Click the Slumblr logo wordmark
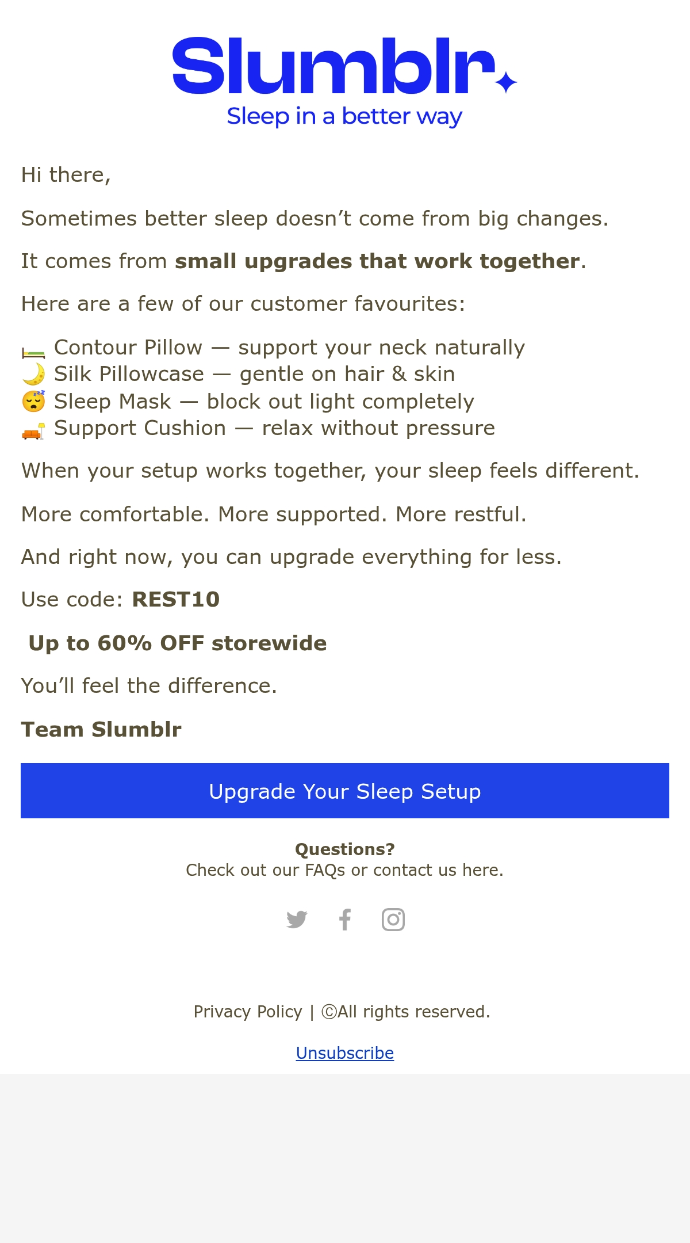 [334, 65]
